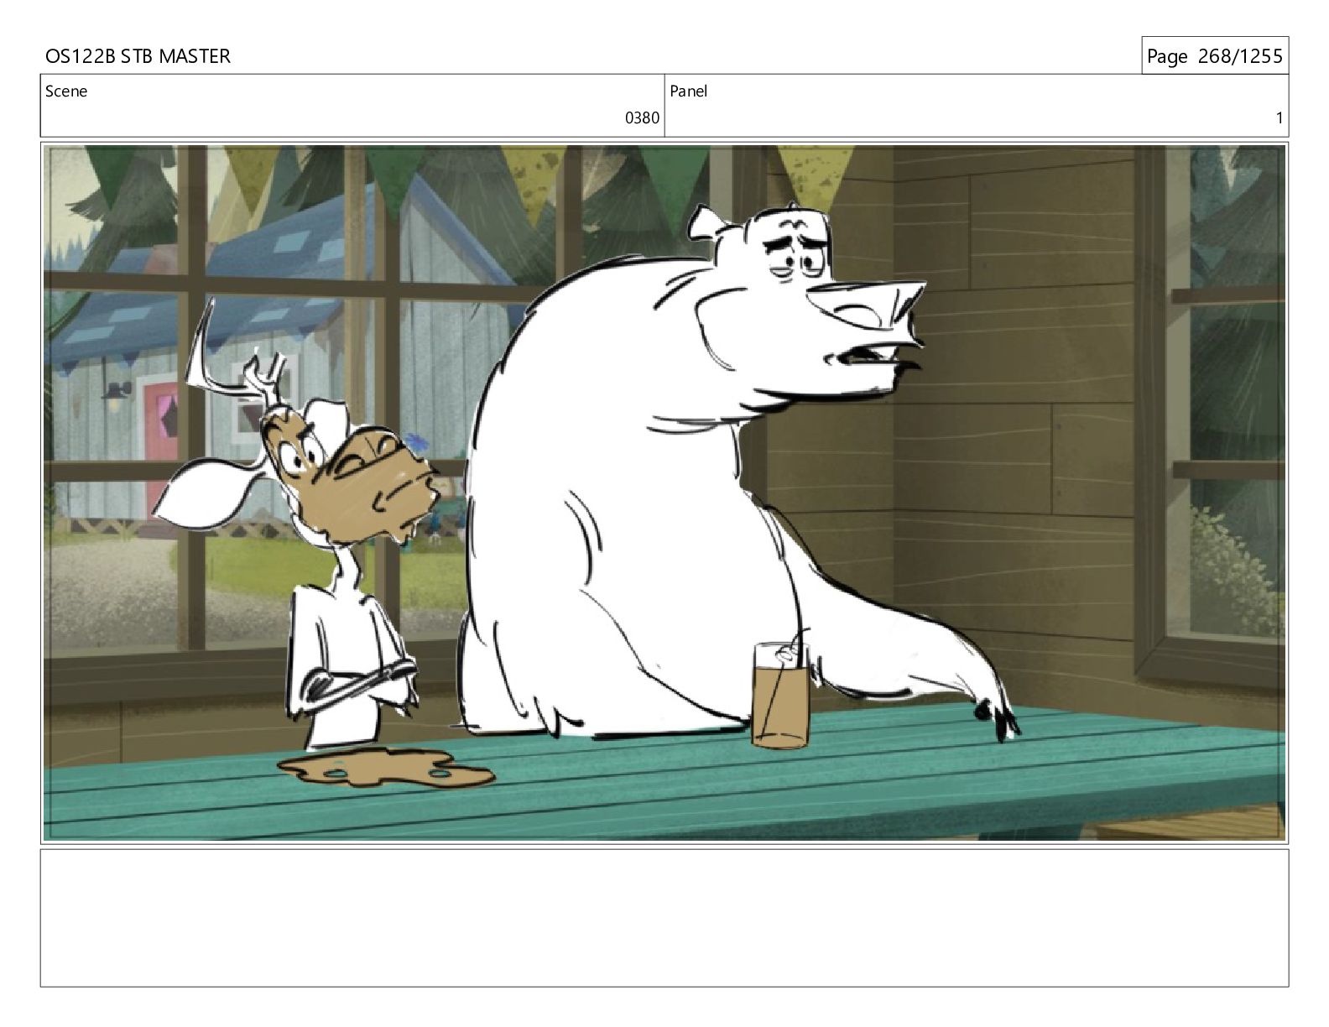Click the 'OS122B STB MASTER' document title

coord(138,56)
